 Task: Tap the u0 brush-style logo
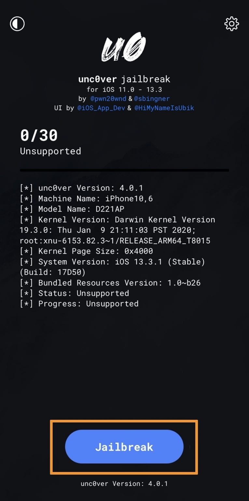coord(124,50)
